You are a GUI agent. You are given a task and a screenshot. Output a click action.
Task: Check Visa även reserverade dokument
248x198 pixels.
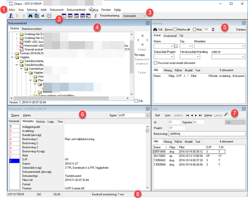coord(155,63)
